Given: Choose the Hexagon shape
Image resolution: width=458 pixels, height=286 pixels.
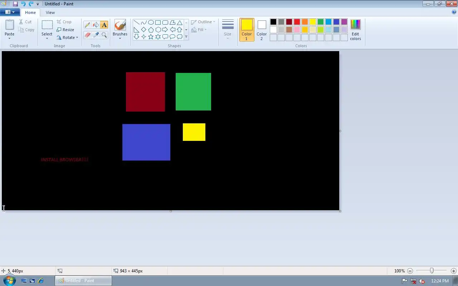Looking at the screenshot, I should [x=158, y=30].
